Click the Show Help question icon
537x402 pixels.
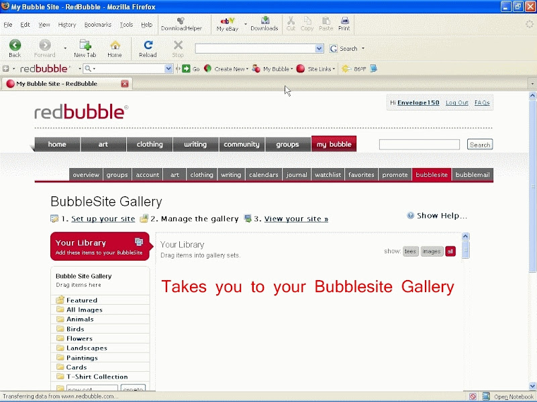[x=410, y=215]
